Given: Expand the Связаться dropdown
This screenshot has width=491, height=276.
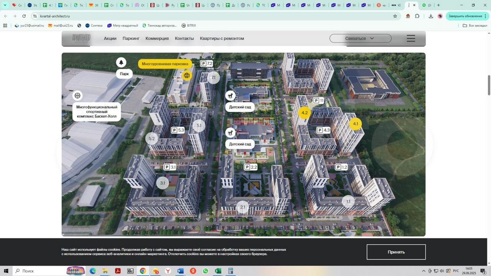Looking at the screenshot, I should tap(360, 38).
